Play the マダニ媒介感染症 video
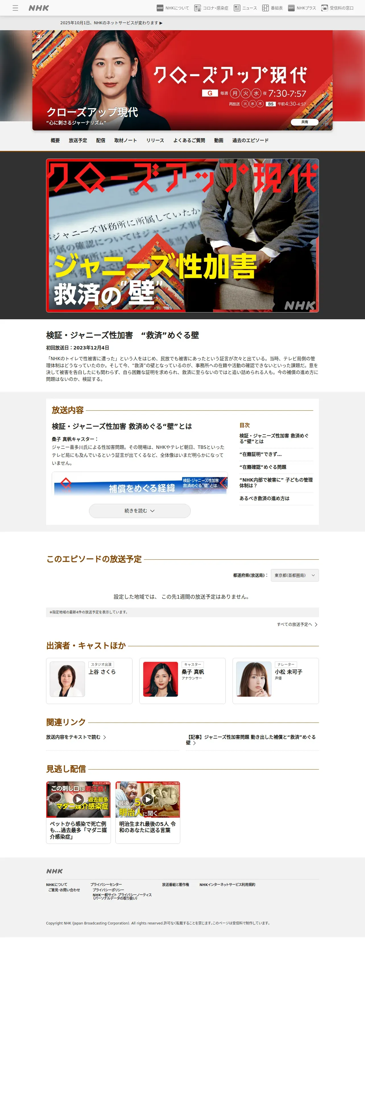The image size is (365, 1113). tap(78, 799)
